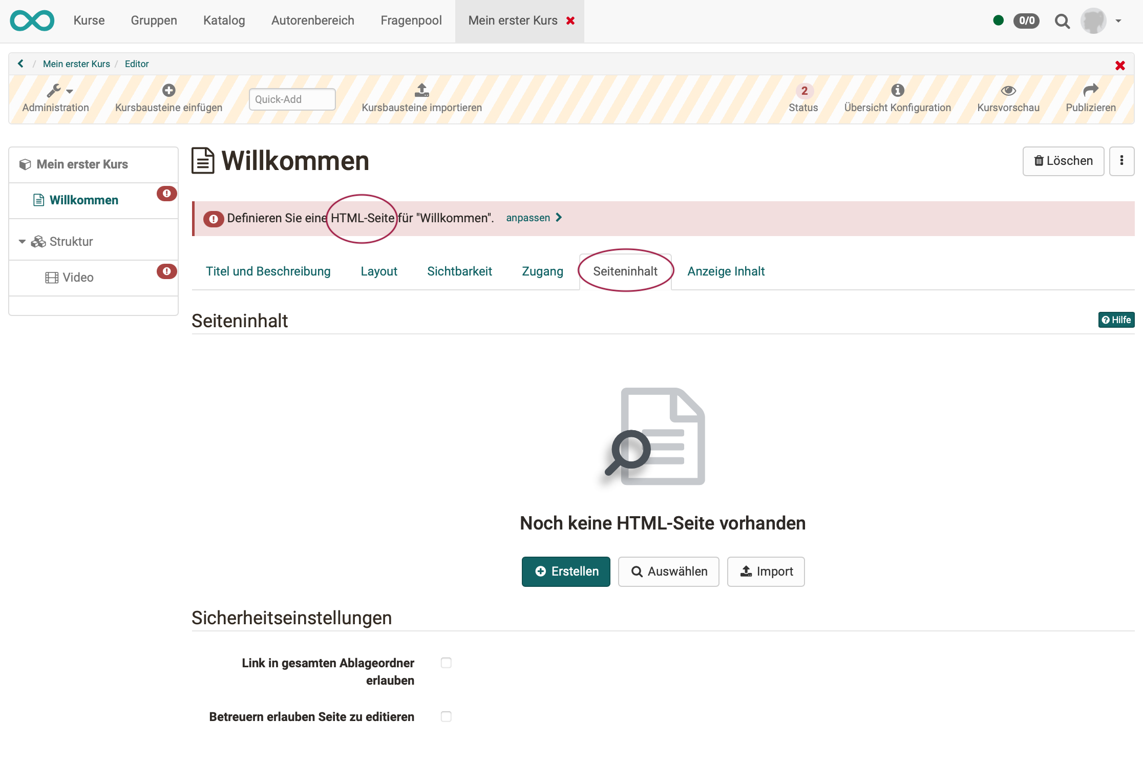Select the Video course node

pyautogui.click(x=78, y=277)
